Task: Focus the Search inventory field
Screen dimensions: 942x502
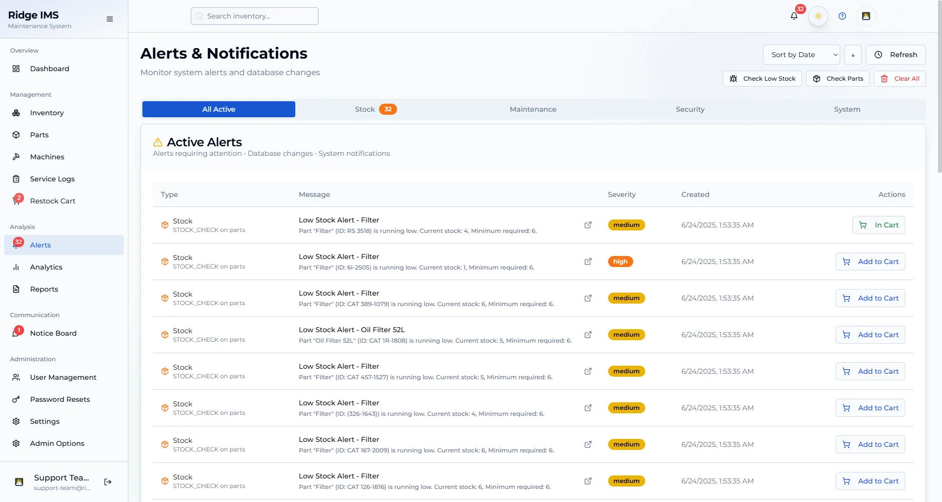Action: coord(255,16)
